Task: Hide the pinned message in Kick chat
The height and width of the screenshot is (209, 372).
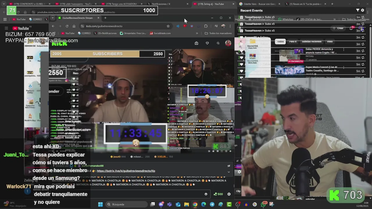Action: pyautogui.click(x=229, y=166)
